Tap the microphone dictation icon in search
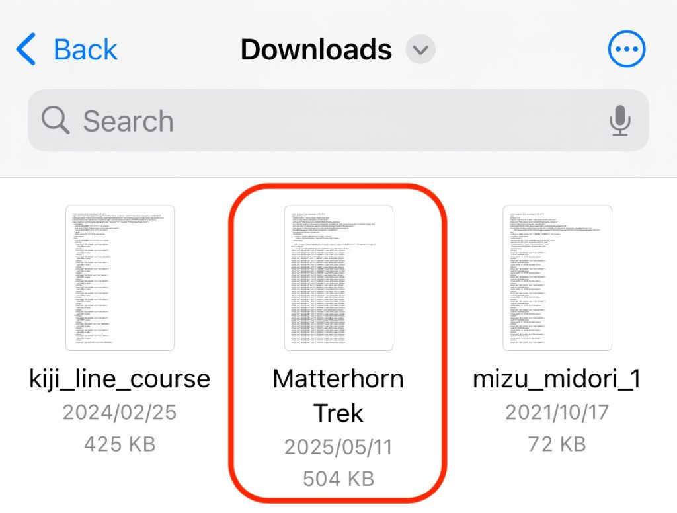 click(x=620, y=120)
